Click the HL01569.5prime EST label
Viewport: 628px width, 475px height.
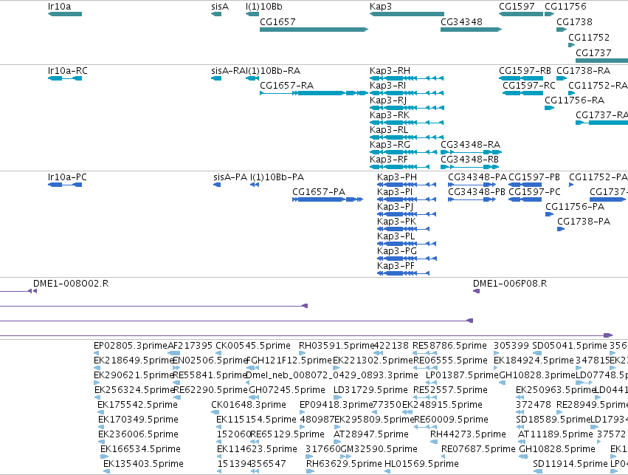(421, 464)
